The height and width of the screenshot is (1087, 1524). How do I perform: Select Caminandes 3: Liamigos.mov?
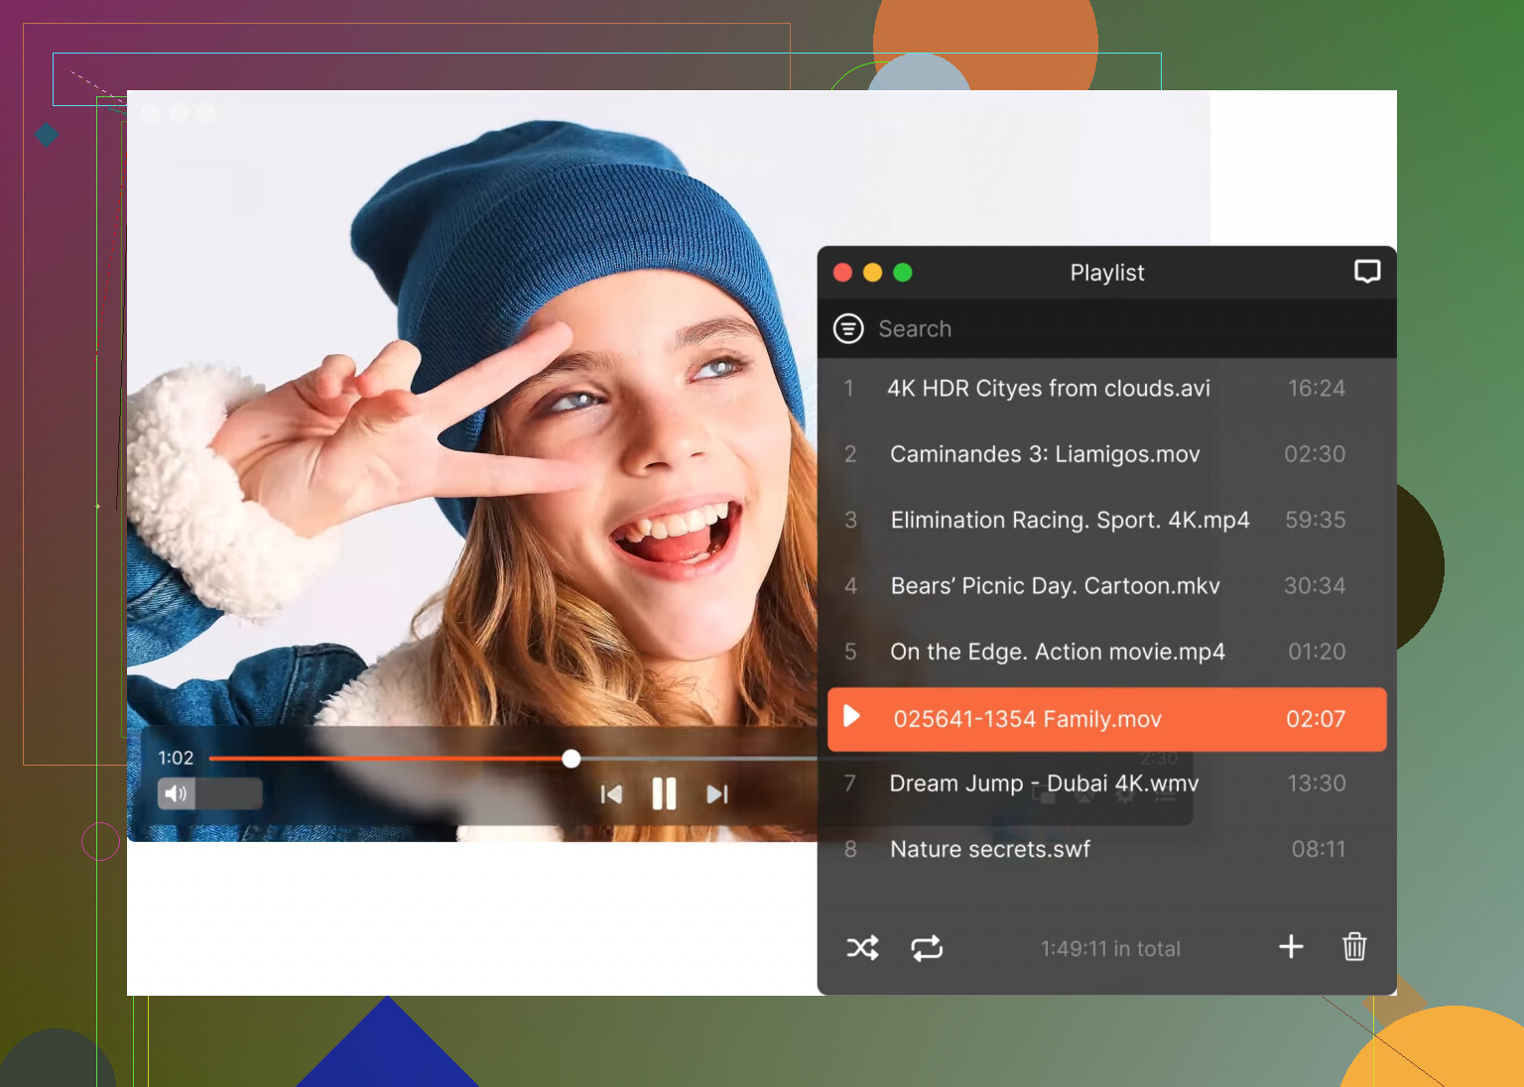[1106, 454]
